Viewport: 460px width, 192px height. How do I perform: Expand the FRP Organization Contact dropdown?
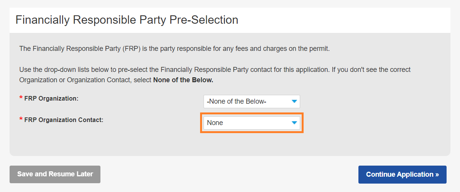click(x=251, y=123)
